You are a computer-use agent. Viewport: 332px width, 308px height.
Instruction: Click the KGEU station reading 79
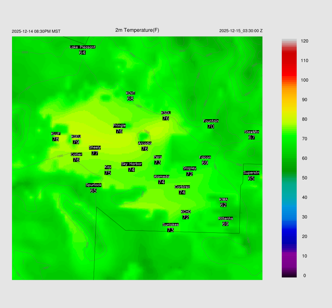point(76,142)
